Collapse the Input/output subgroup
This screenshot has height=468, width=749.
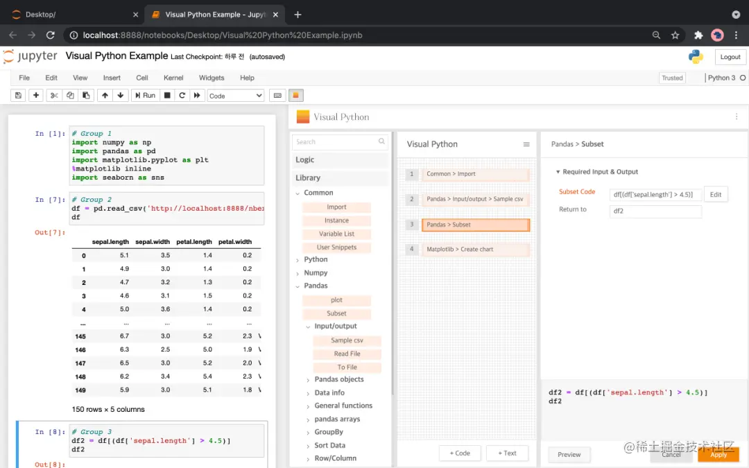click(x=308, y=327)
